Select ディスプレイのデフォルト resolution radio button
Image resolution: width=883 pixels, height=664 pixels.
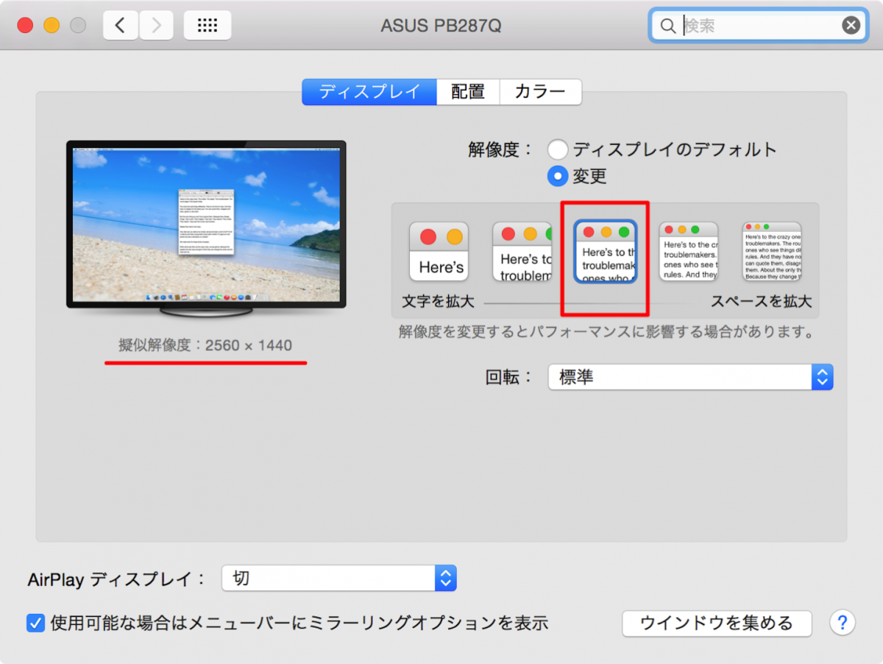click(x=558, y=149)
